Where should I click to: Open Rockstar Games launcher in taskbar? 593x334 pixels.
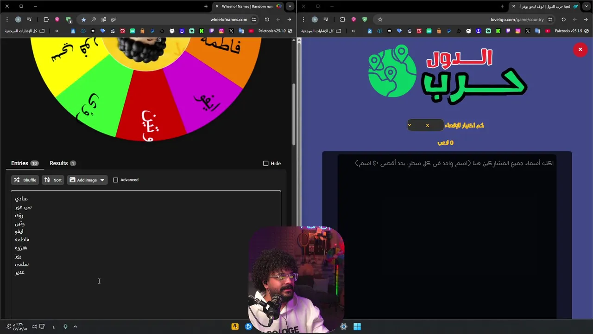pyautogui.click(x=235, y=327)
